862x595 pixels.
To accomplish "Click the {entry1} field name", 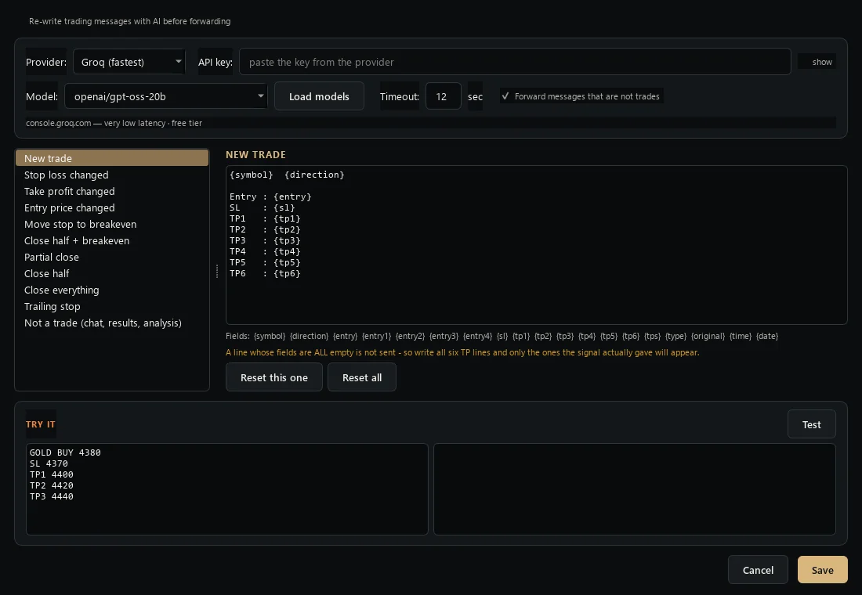I will tap(376, 336).
